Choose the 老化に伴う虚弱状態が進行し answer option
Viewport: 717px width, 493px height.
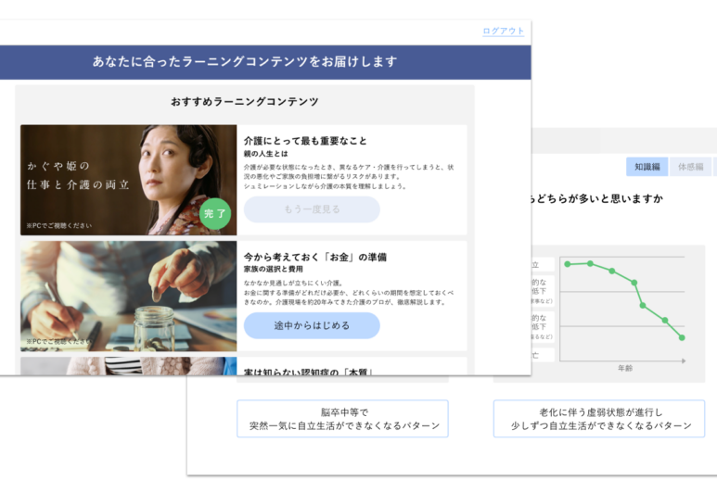pyautogui.click(x=599, y=419)
